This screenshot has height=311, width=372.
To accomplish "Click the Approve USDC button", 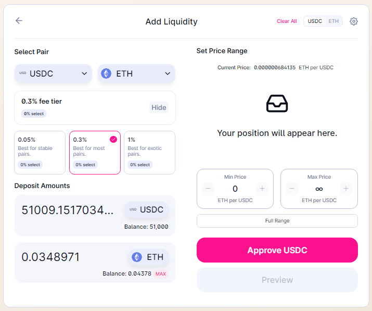I will click(277, 250).
